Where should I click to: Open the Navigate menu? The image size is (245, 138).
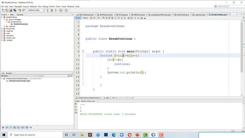[x=18, y=7]
